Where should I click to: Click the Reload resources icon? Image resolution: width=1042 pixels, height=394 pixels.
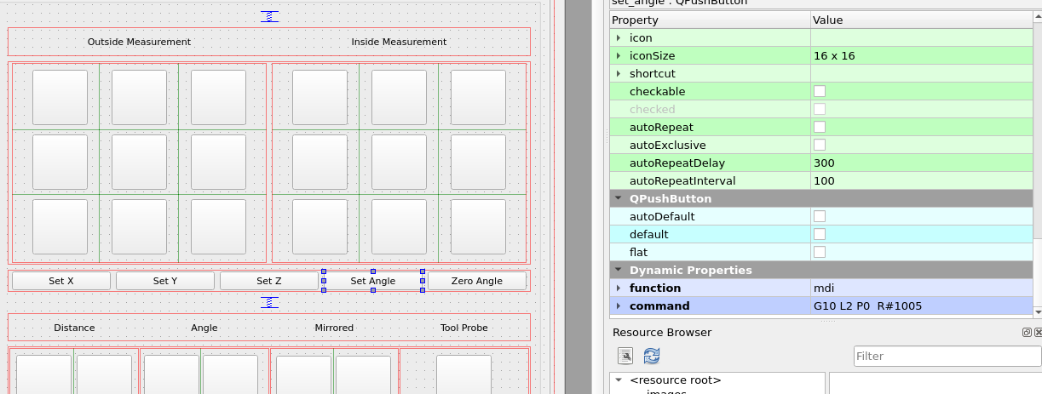click(x=652, y=357)
